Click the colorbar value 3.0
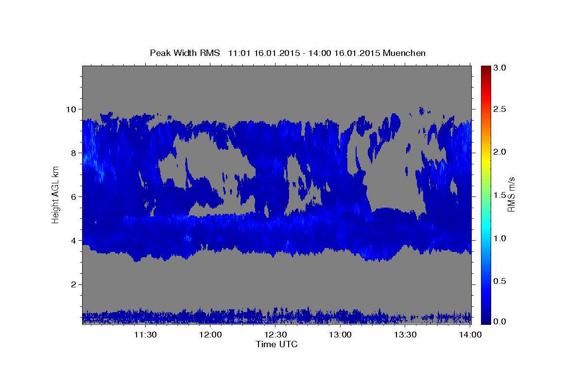The image size is (583, 389). (500, 68)
